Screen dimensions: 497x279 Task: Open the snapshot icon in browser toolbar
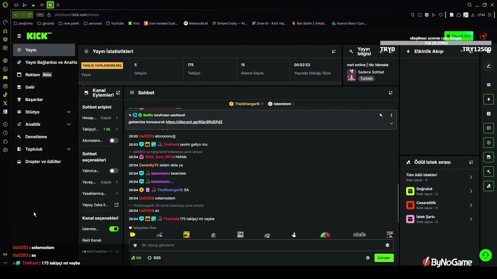[420, 15]
